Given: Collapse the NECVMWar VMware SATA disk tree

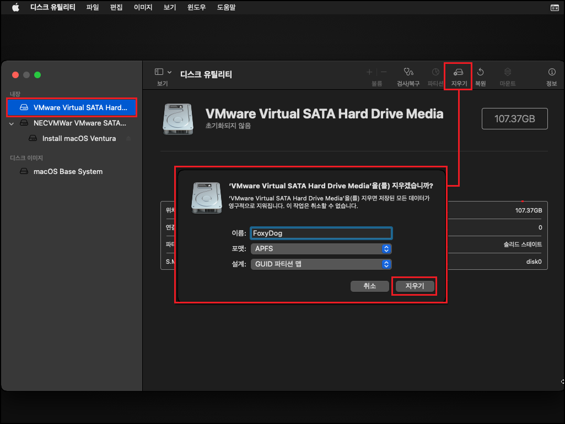Looking at the screenshot, I should 12,123.
